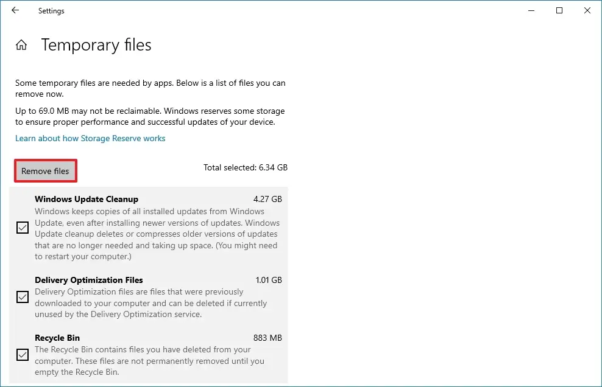Viewport: 602px width, 387px height.
Task: Uncheck the Windows Update Cleanup checkbox
Action: [x=22, y=228]
